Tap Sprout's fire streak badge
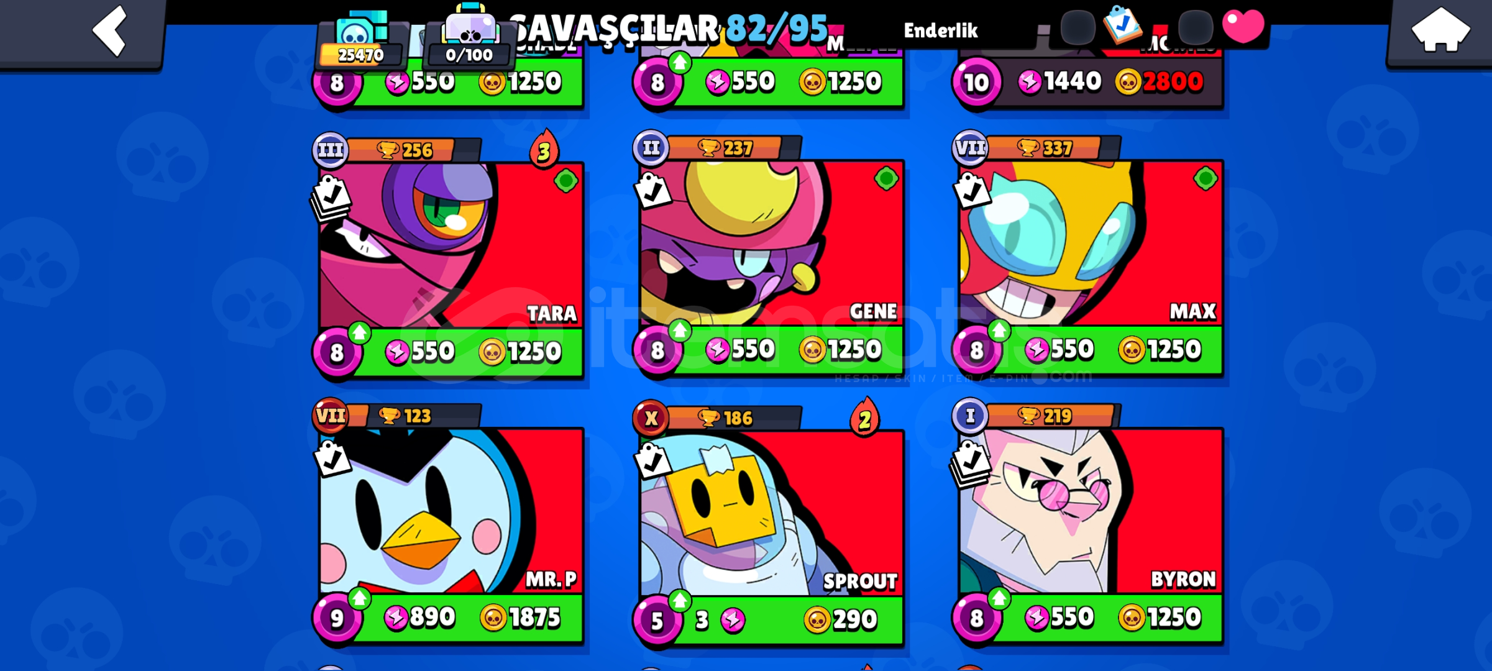 [864, 418]
